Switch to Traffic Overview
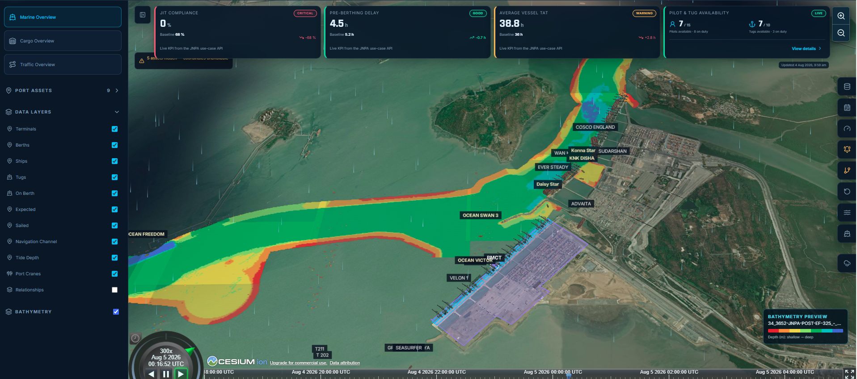This screenshot has height=379, width=857. click(x=63, y=64)
